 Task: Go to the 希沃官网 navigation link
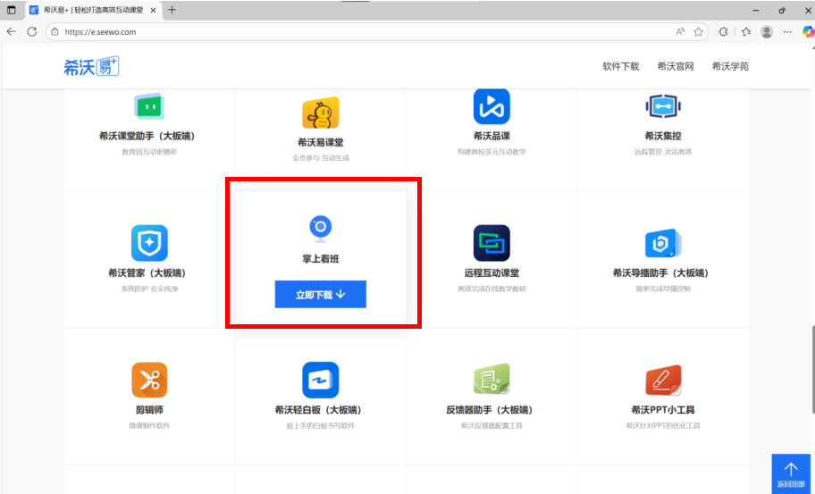click(x=675, y=66)
